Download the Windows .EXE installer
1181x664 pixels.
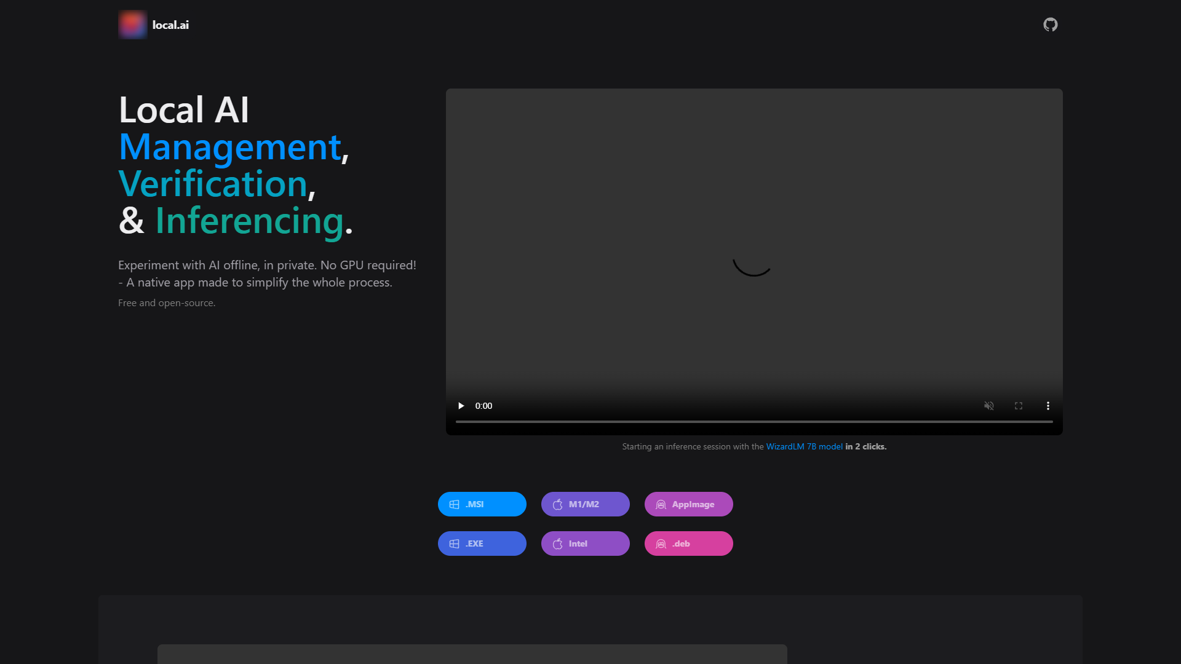[x=482, y=543]
